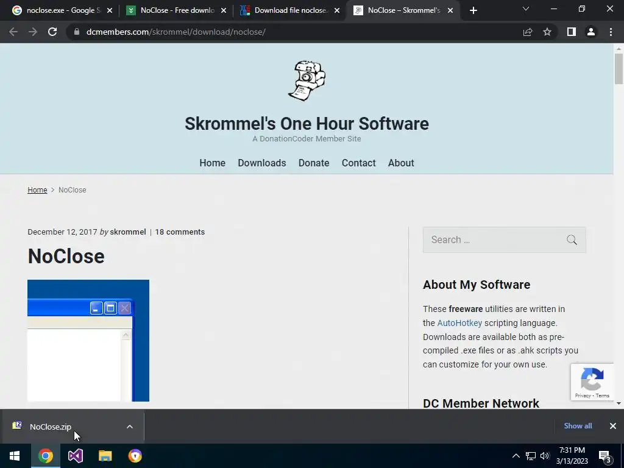Open the Windows Start menu
This screenshot has height=468, width=624.
[x=15, y=456]
